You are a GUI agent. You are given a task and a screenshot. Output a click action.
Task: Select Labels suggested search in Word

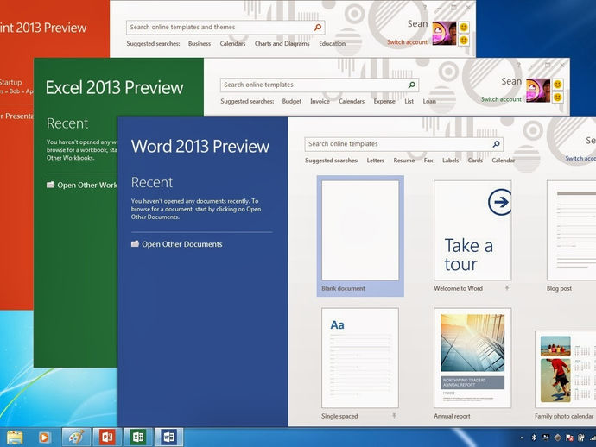point(450,161)
